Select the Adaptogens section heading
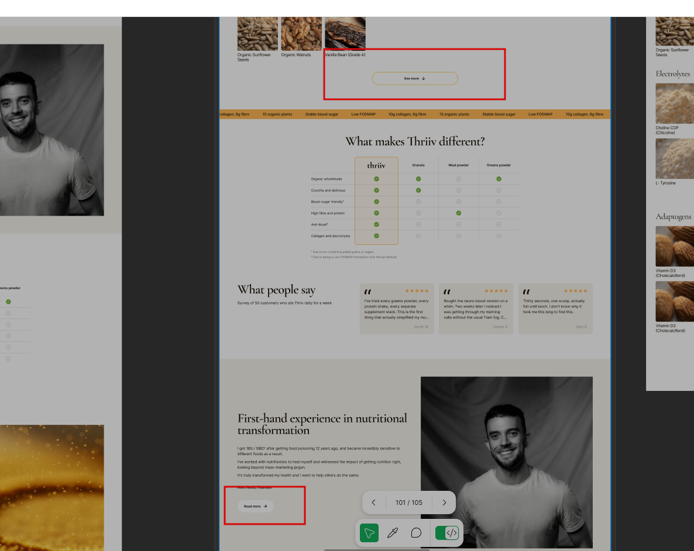 pyautogui.click(x=673, y=217)
